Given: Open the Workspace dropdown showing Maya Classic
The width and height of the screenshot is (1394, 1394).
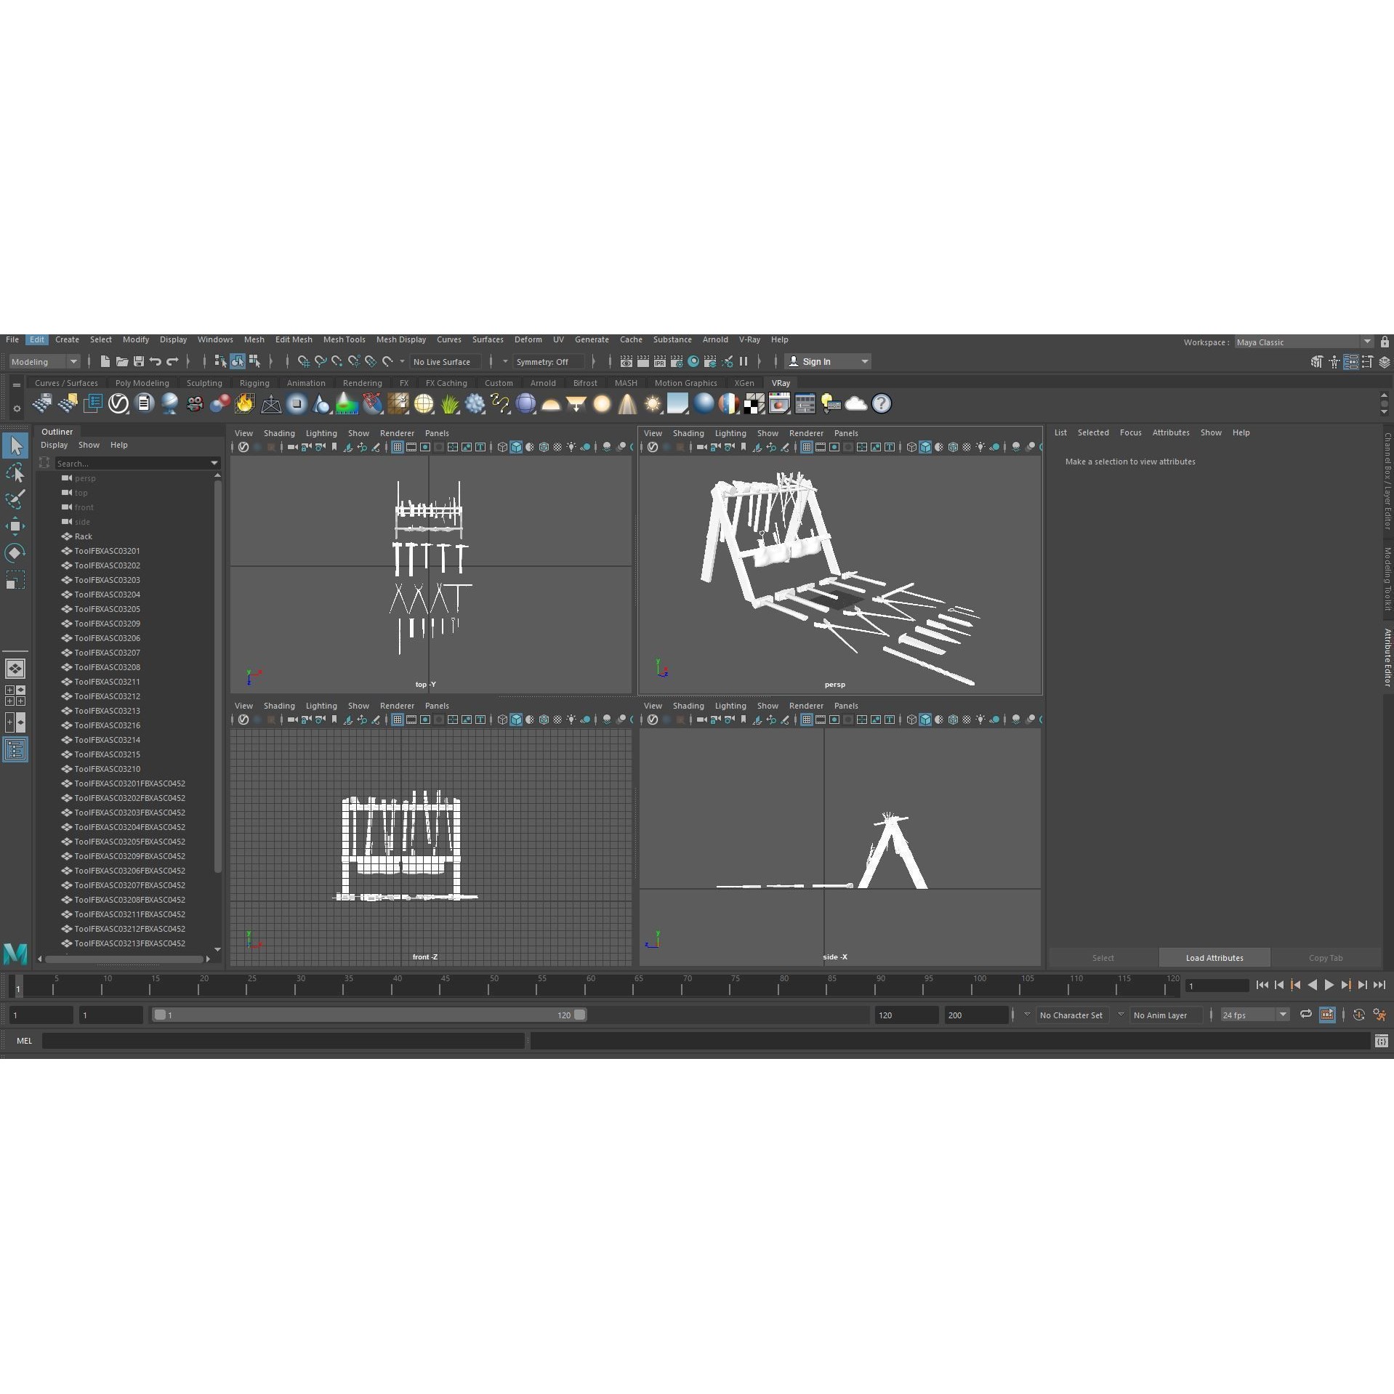Looking at the screenshot, I should 1301,342.
